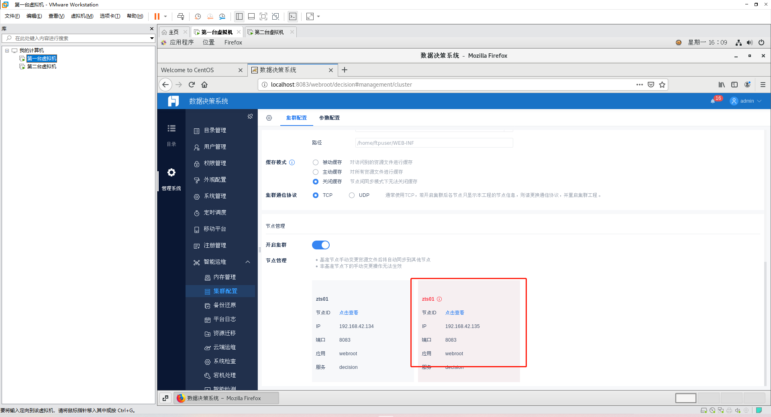Click warning icon next to red zts01

439,299
